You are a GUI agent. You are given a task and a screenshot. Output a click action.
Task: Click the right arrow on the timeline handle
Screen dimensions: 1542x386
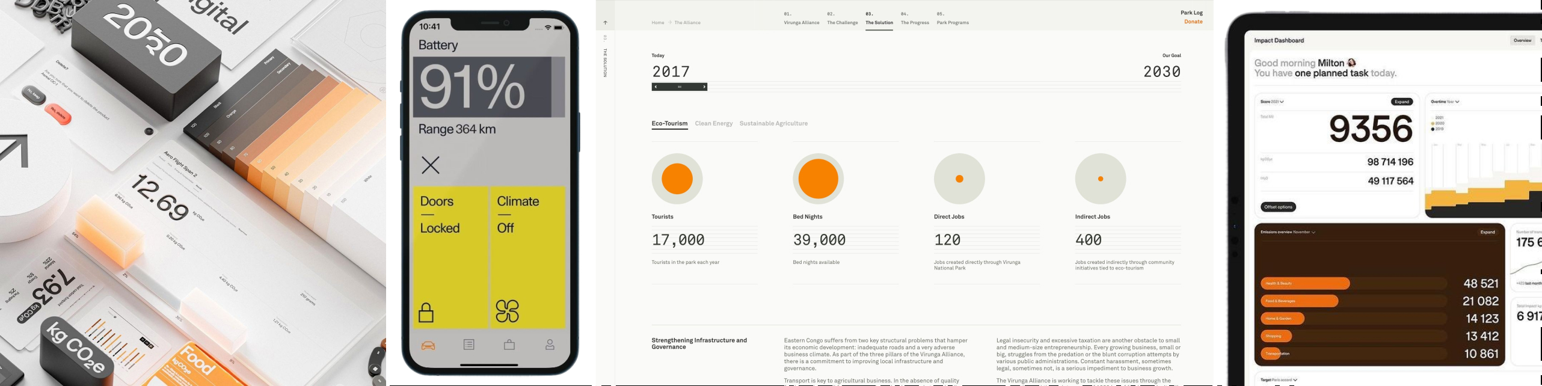(704, 87)
